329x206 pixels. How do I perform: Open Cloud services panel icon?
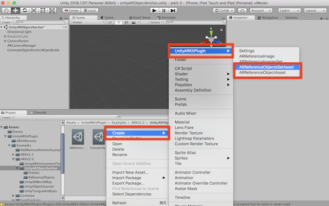coord(242,10)
